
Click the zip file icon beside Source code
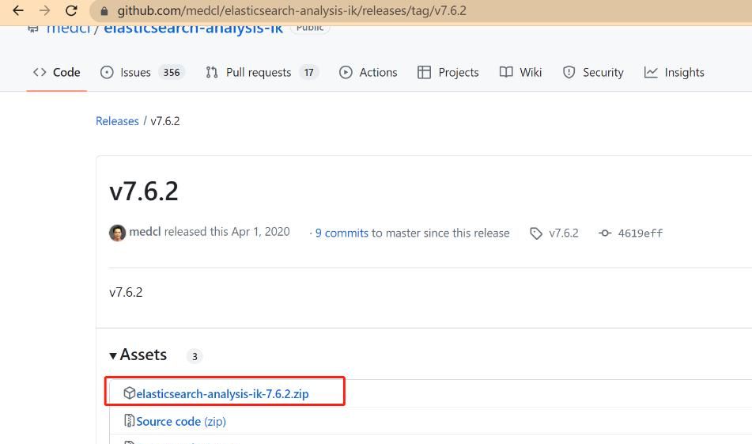click(129, 420)
